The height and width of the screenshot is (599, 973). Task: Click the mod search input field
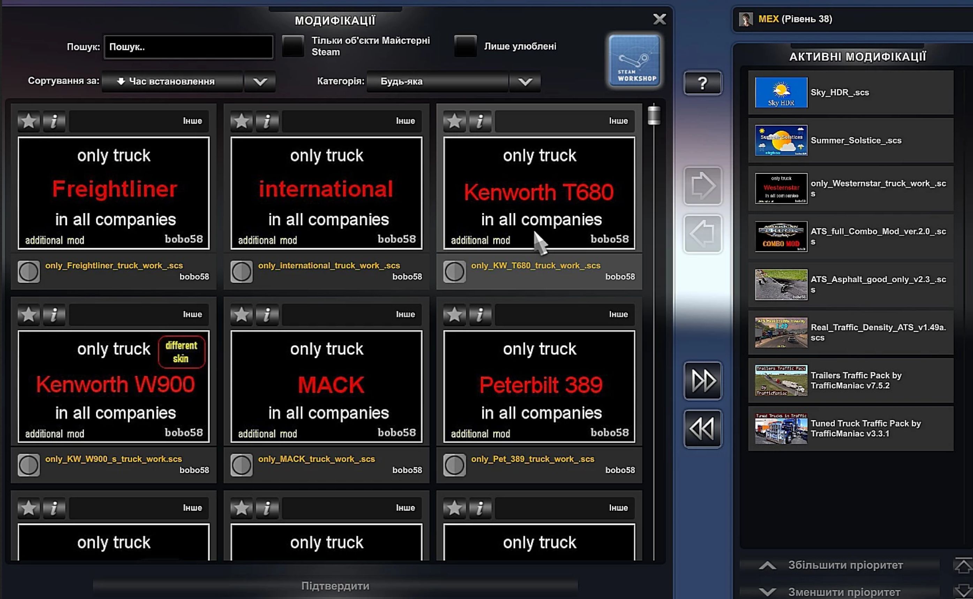pos(188,47)
